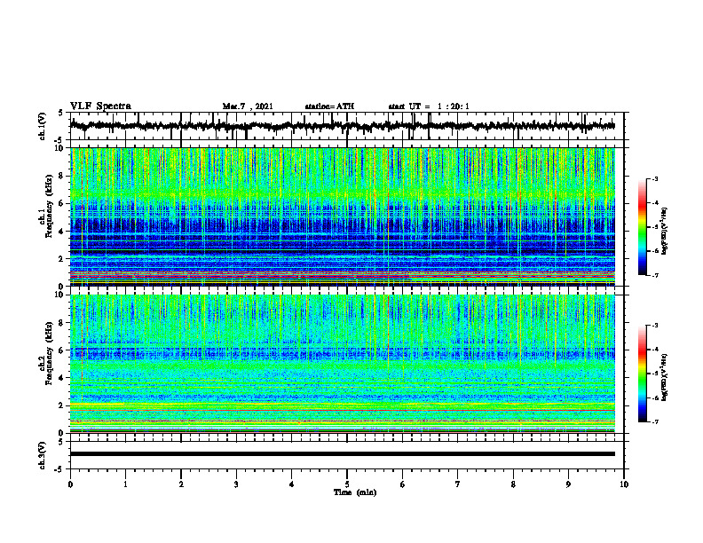Click time axis tick label "6"

pyautogui.click(x=403, y=484)
